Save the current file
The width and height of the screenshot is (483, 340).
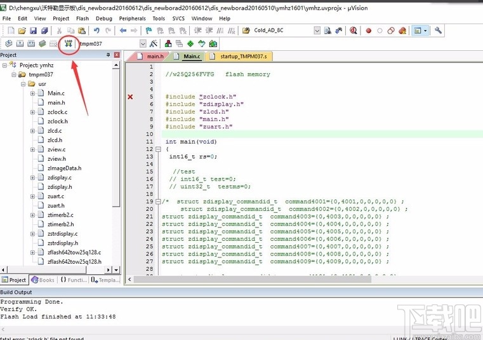[33, 31]
